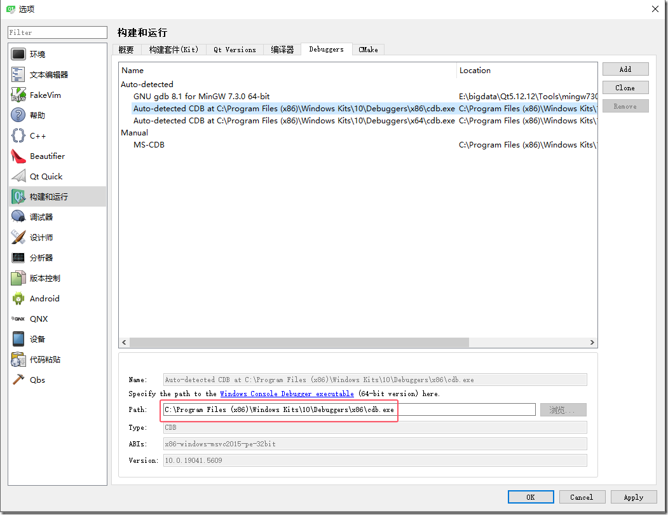Screen dimensions: 668x515
Task: Select the Auto-detected CDB x86 row
Action: (358, 109)
